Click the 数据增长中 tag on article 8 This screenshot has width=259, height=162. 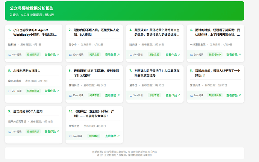coord(215,95)
